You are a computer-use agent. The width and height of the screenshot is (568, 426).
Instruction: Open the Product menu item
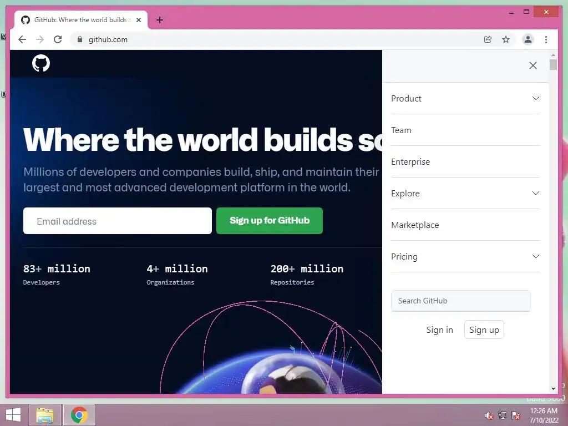465,99
